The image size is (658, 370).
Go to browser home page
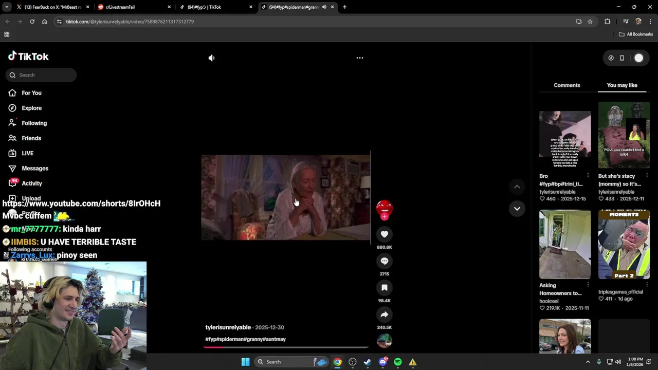tap(44, 22)
